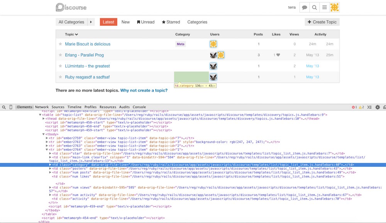The height and width of the screenshot is (223, 386).
Task: Switch to the New topics tab
Action: 125,22
